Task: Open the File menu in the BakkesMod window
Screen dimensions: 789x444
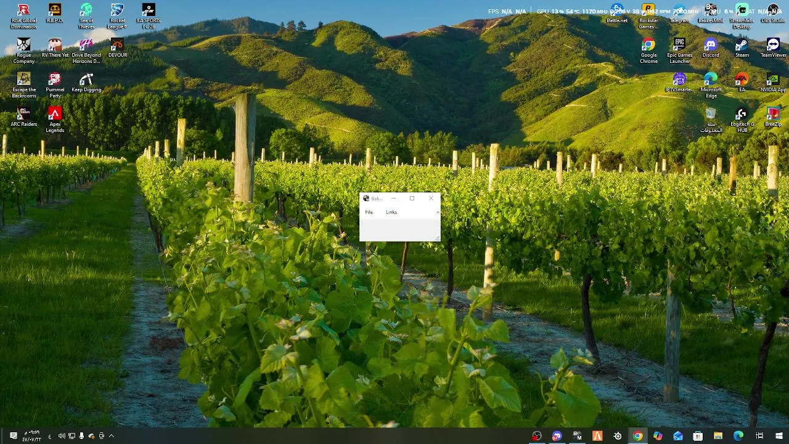Action: 369,212
